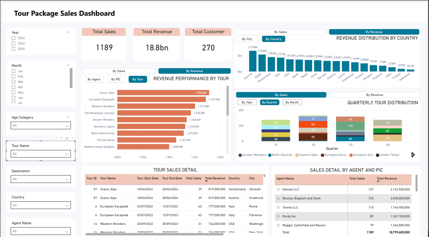
Task: Check the Jan month checkbox
Action: tap(13, 71)
